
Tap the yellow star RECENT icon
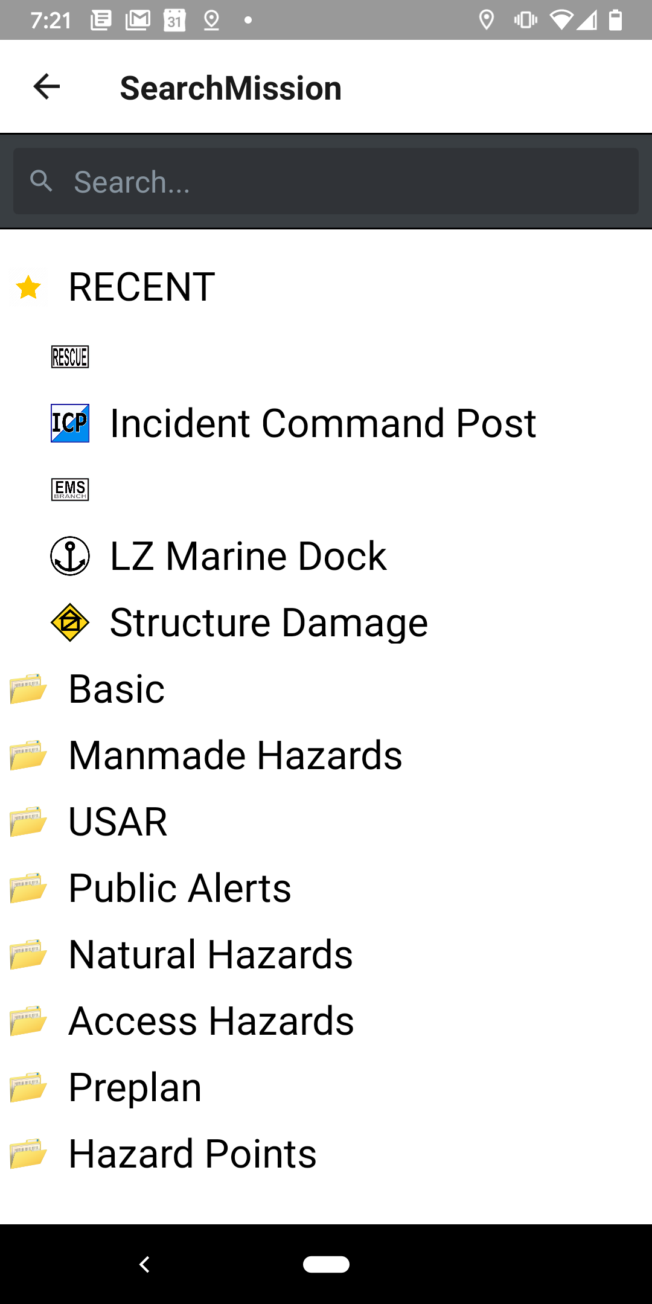[x=28, y=287]
